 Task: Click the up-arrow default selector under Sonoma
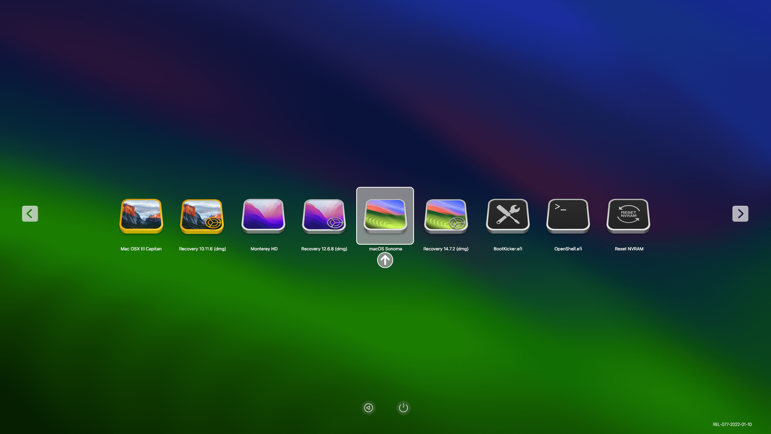click(x=385, y=260)
